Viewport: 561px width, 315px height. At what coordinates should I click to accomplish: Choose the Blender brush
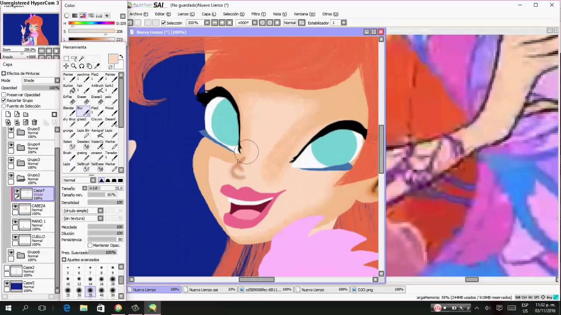pos(69,111)
